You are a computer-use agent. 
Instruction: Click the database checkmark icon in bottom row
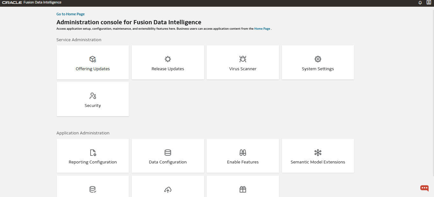[x=93, y=190]
